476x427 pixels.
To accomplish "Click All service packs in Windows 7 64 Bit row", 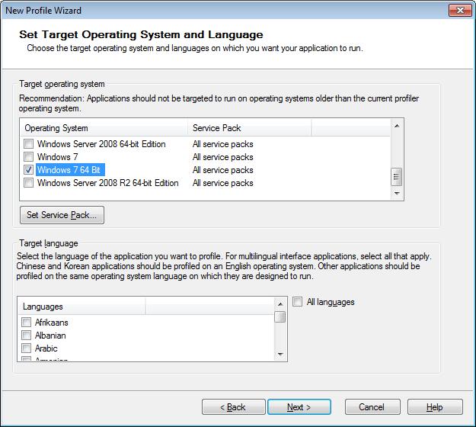I will pos(223,170).
